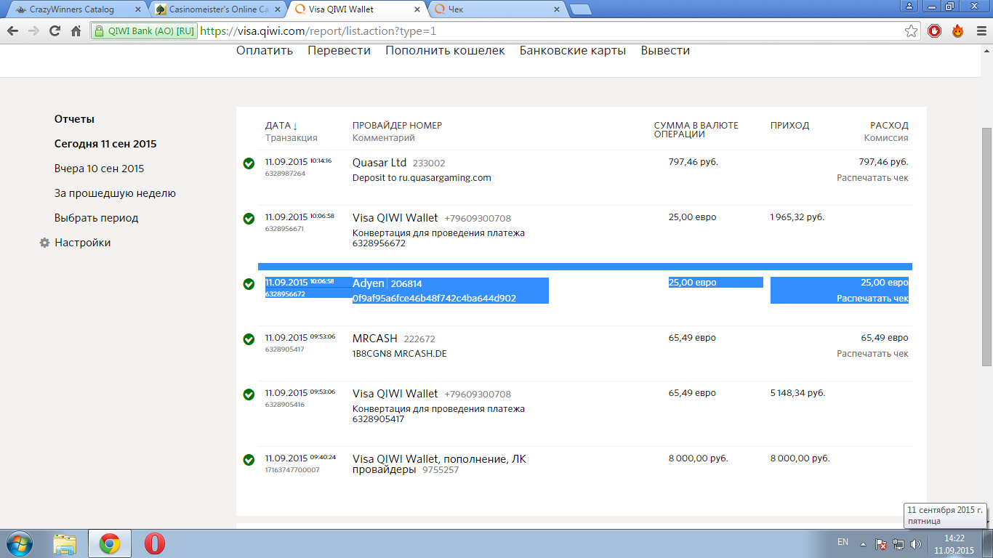Click Распечатать чек in the Adyen row

pyautogui.click(x=872, y=299)
